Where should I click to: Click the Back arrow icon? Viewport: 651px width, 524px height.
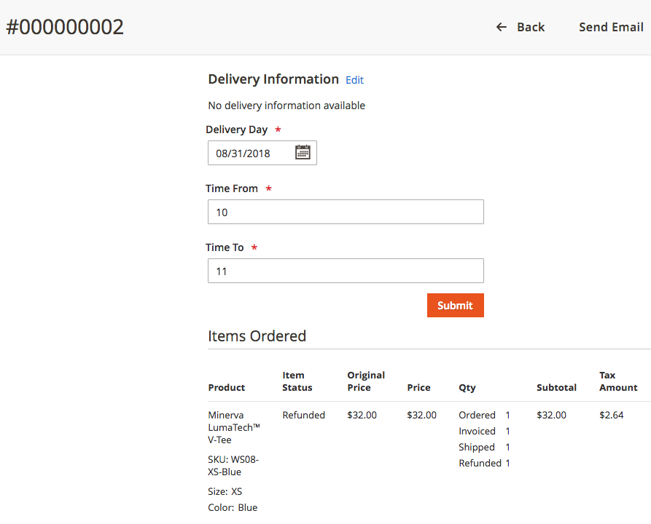[502, 28]
